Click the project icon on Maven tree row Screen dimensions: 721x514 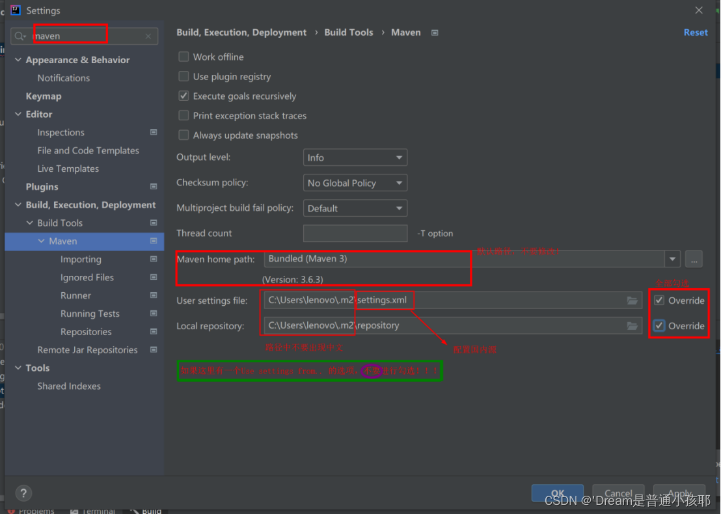click(x=154, y=241)
